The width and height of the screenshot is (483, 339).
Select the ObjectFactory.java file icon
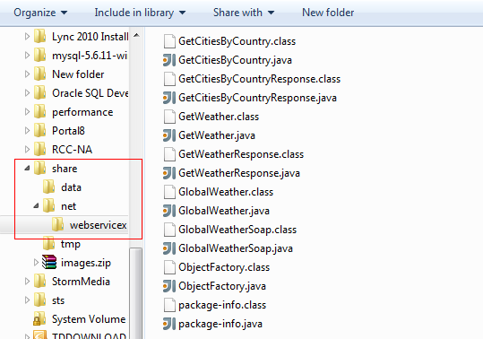(x=169, y=286)
